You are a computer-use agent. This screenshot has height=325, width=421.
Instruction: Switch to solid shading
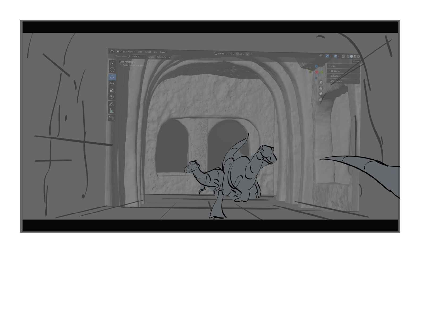351,56
